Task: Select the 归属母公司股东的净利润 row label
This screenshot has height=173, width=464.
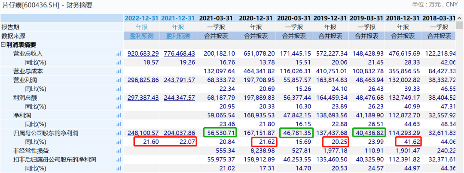Action: click(x=46, y=133)
